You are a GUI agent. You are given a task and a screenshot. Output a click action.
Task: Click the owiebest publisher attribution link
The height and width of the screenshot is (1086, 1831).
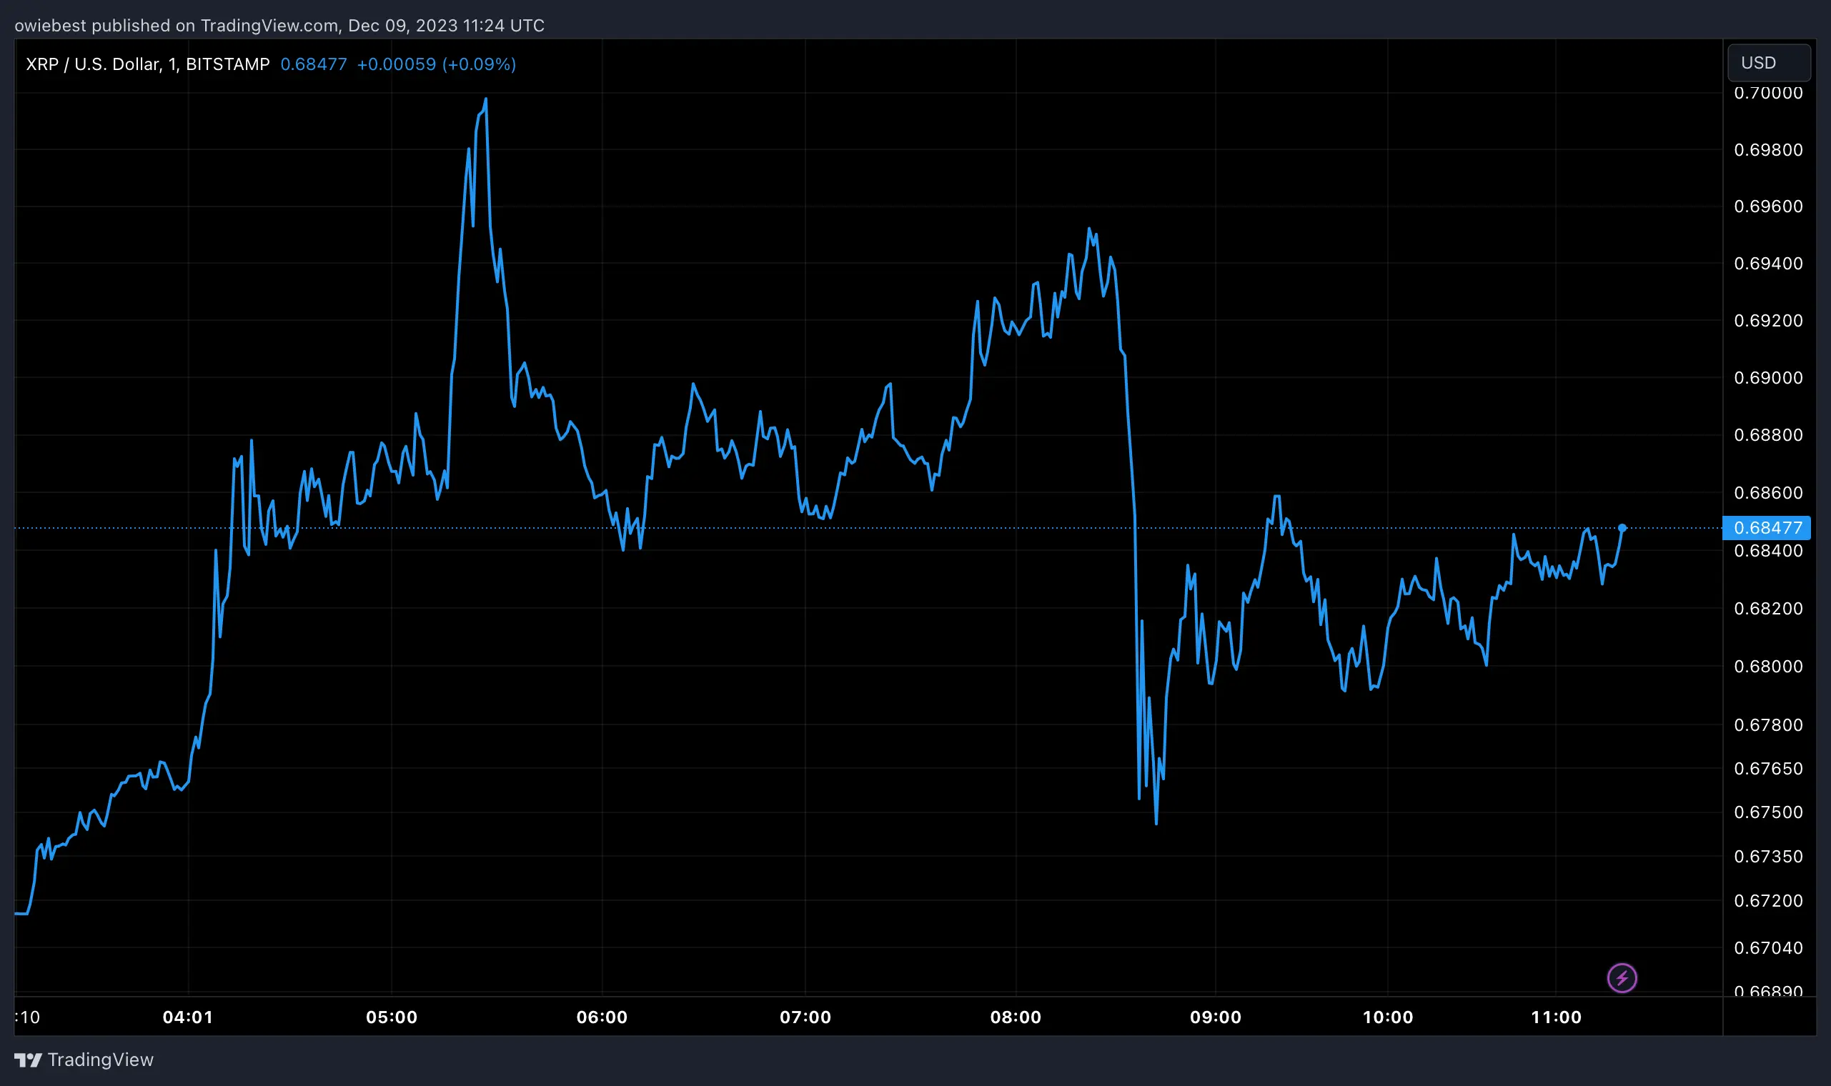coord(51,25)
